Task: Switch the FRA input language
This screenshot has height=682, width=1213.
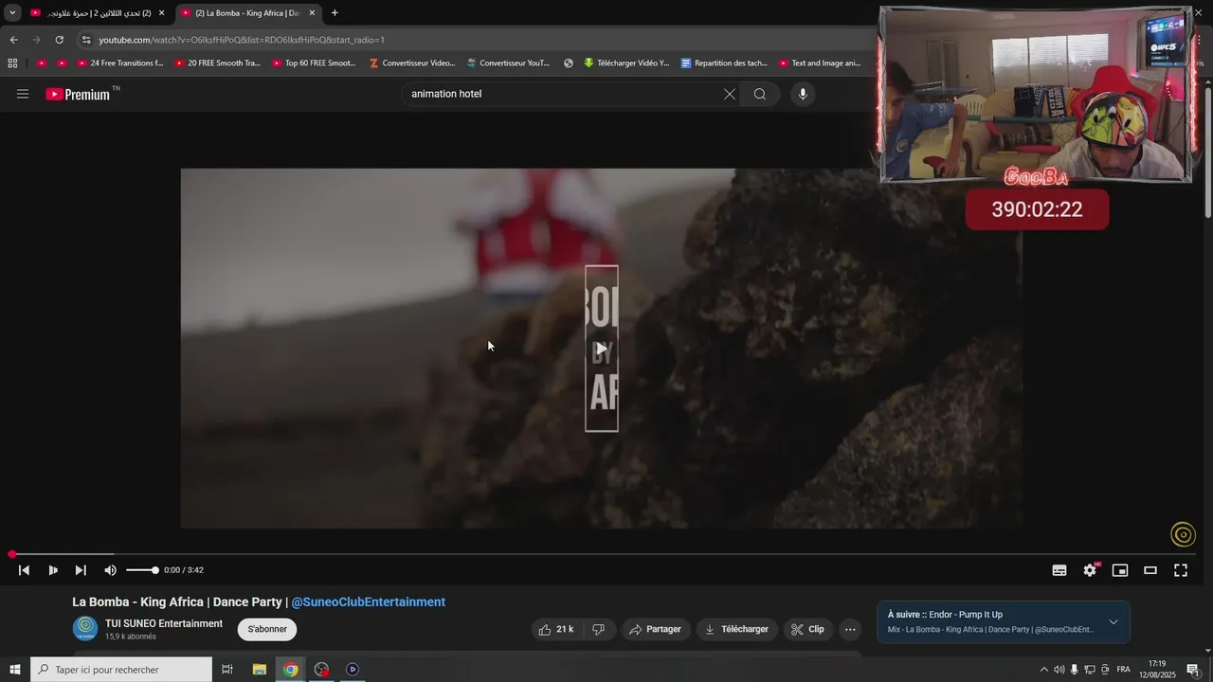Action: point(1123,670)
